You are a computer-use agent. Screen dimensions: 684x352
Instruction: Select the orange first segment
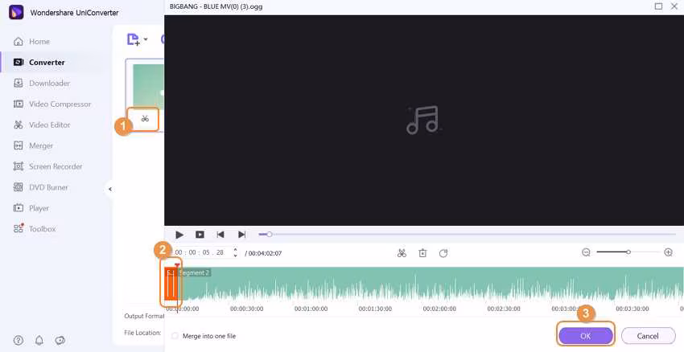[171, 283]
